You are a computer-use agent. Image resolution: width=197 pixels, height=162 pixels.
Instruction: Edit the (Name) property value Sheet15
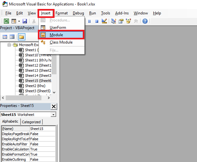click(42, 129)
